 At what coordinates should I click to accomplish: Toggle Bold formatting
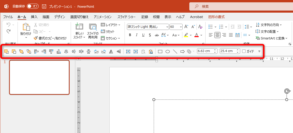[130, 35]
